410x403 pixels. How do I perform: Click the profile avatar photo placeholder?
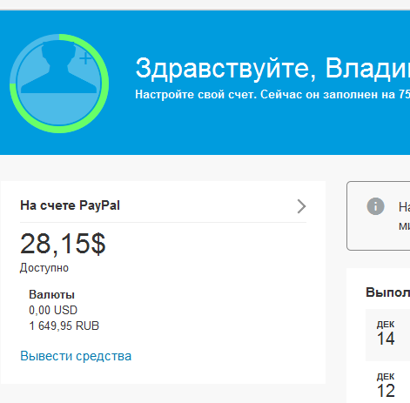pos(59,84)
